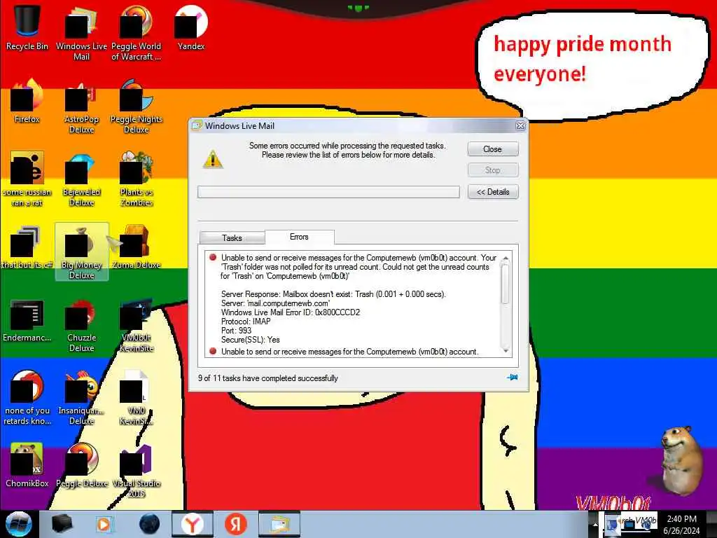Click the 'Windows Live Mail Error ID: 0x800CCCD2' line
This screenshot has width=717, height=538.
(291, 312)
